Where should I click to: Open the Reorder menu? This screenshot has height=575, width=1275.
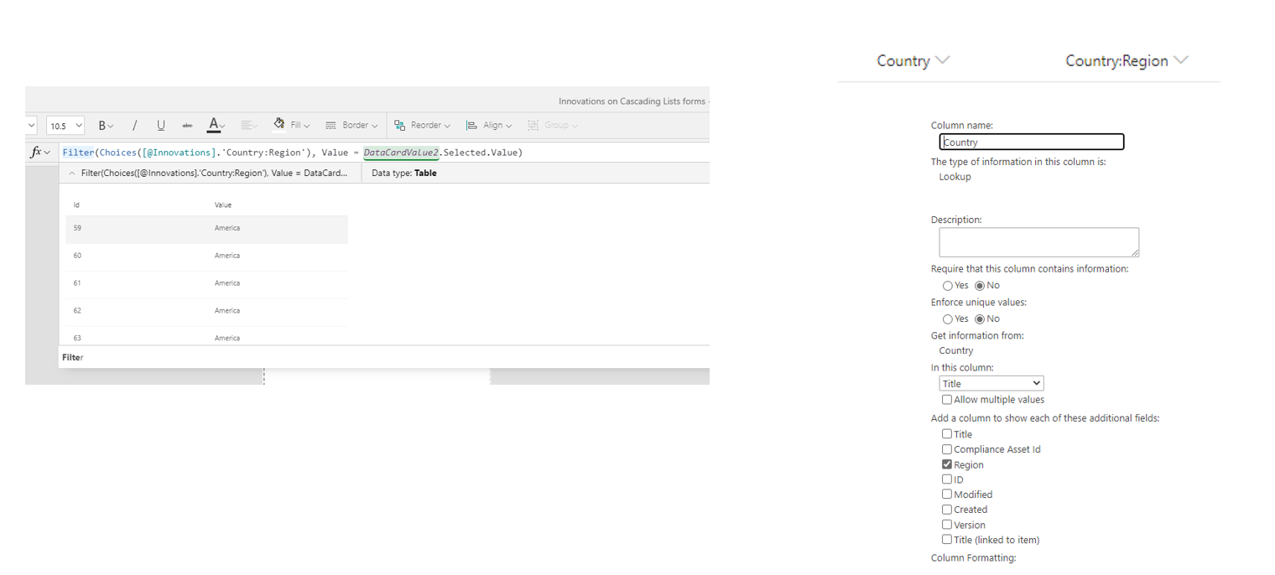[424, 124]
